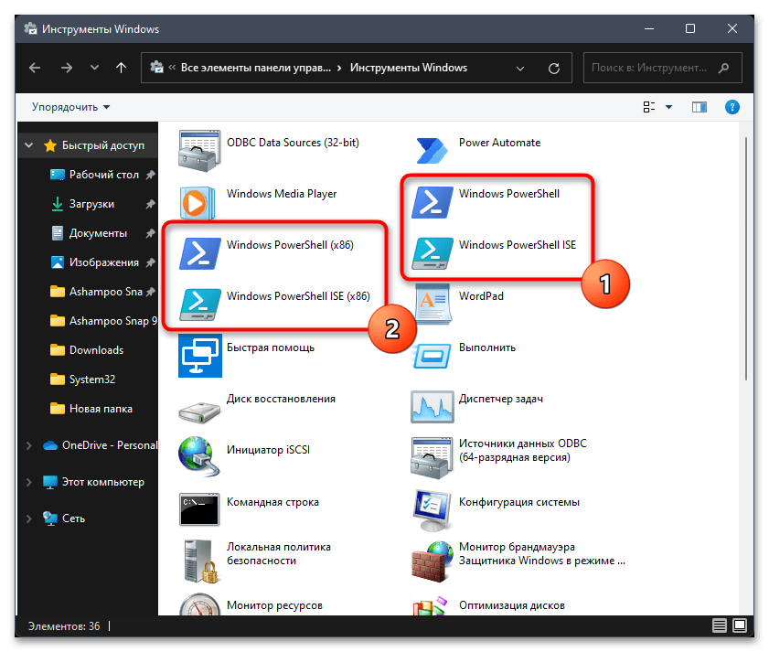Open recent locations dropdown arrow
Viewport: 769px width, 652px height.
pyautogui.click(x=94, y=67)
